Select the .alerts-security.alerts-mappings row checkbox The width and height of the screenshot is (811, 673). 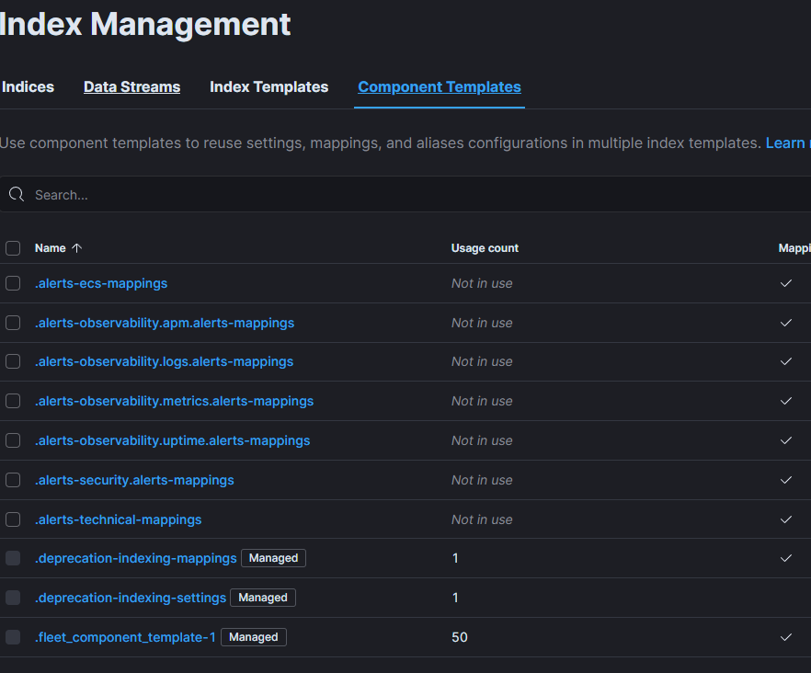click(13, 480)
